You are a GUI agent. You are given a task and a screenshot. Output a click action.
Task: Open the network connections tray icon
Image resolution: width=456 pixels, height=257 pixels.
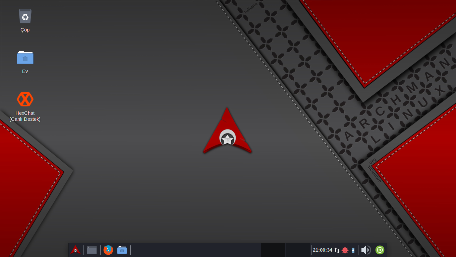tap(337, 250)
